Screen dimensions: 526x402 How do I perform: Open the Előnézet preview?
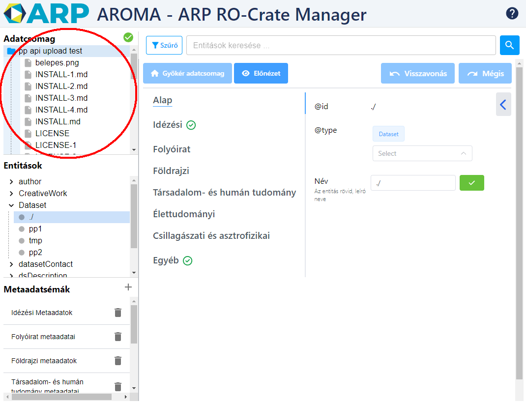[261, 73]
